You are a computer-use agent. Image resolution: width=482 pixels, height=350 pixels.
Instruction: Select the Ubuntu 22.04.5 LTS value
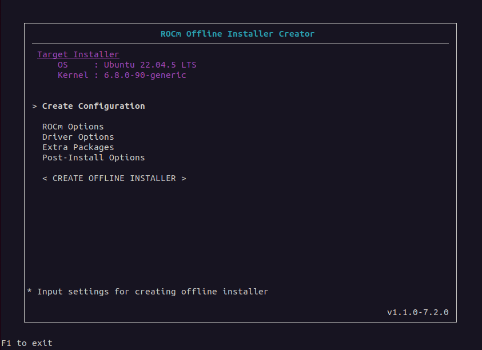(150, 65)
